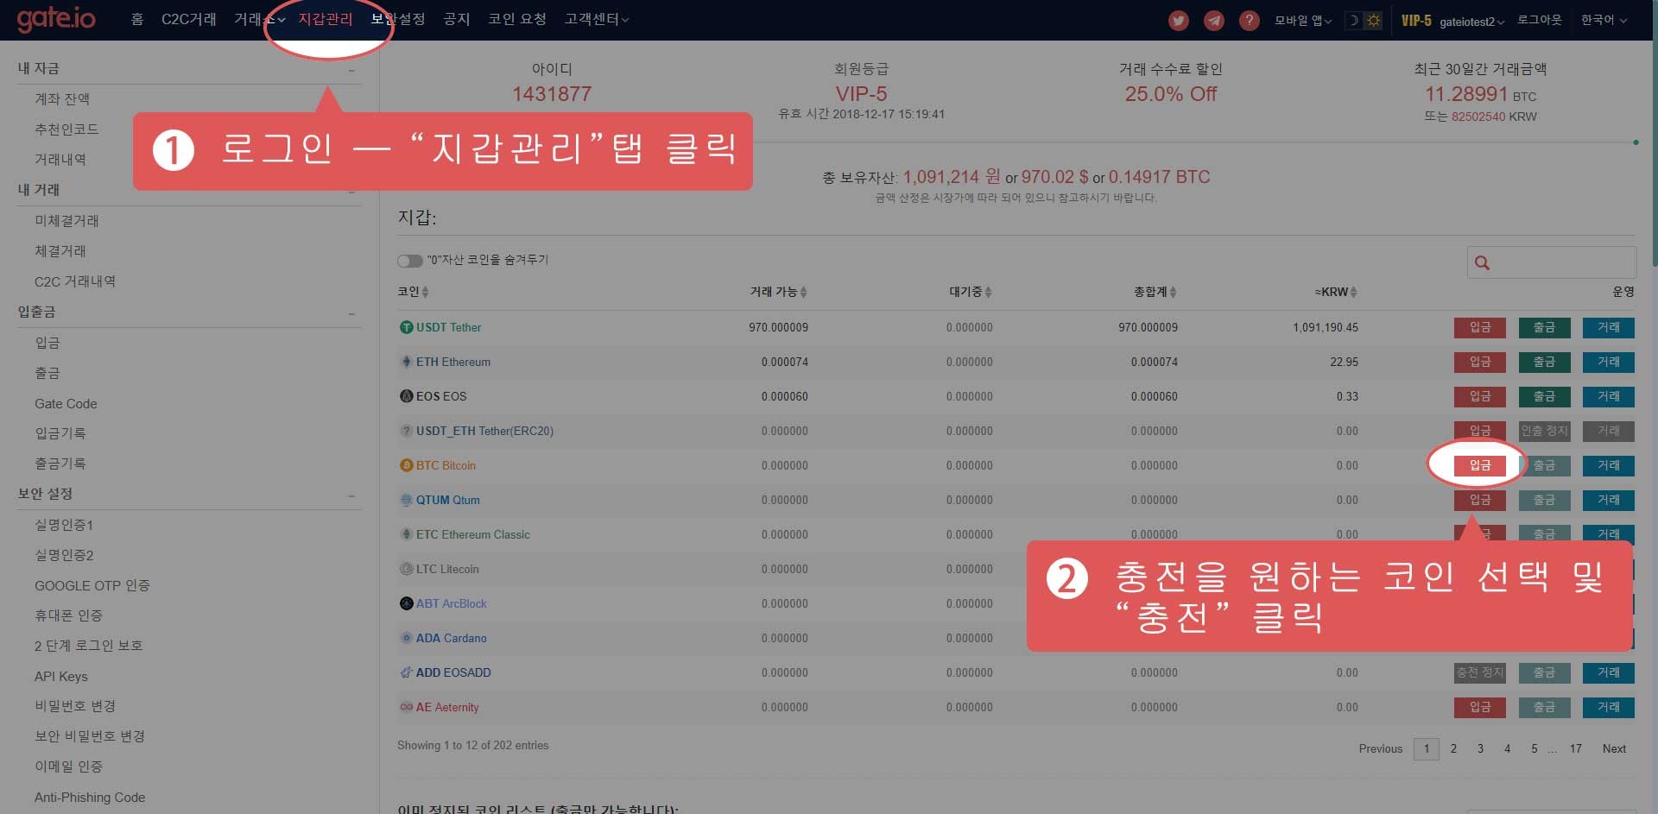The width and height of the screenshot is (1658, 814).
Task: Go to page 17 of coin list
Action: click(1576, 748)
